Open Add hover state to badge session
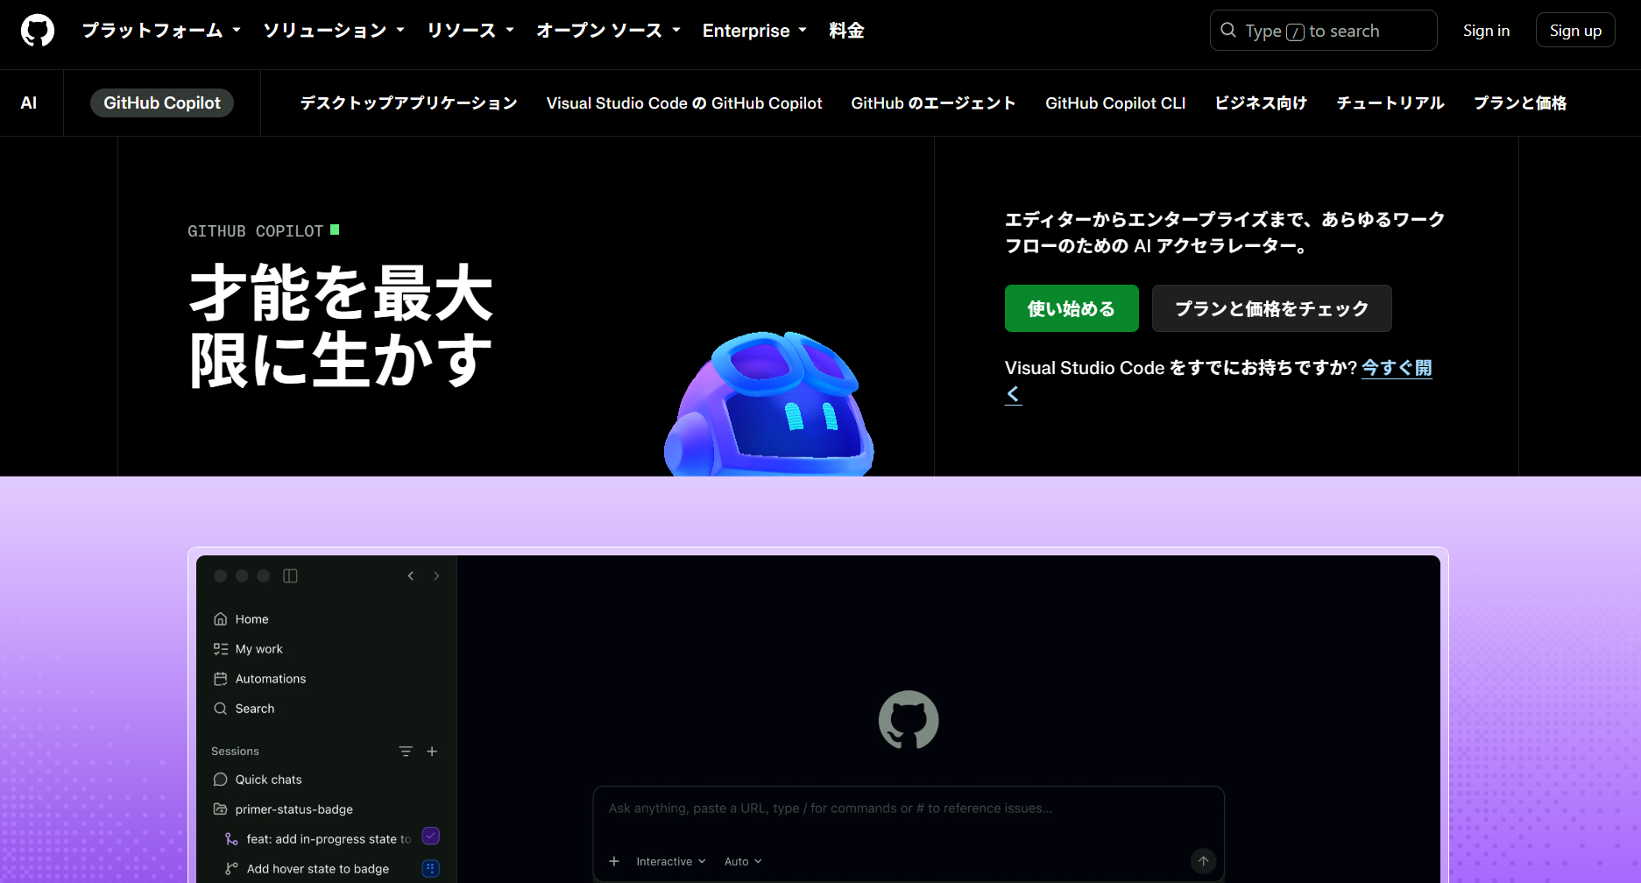 click(x=318, y=869)
